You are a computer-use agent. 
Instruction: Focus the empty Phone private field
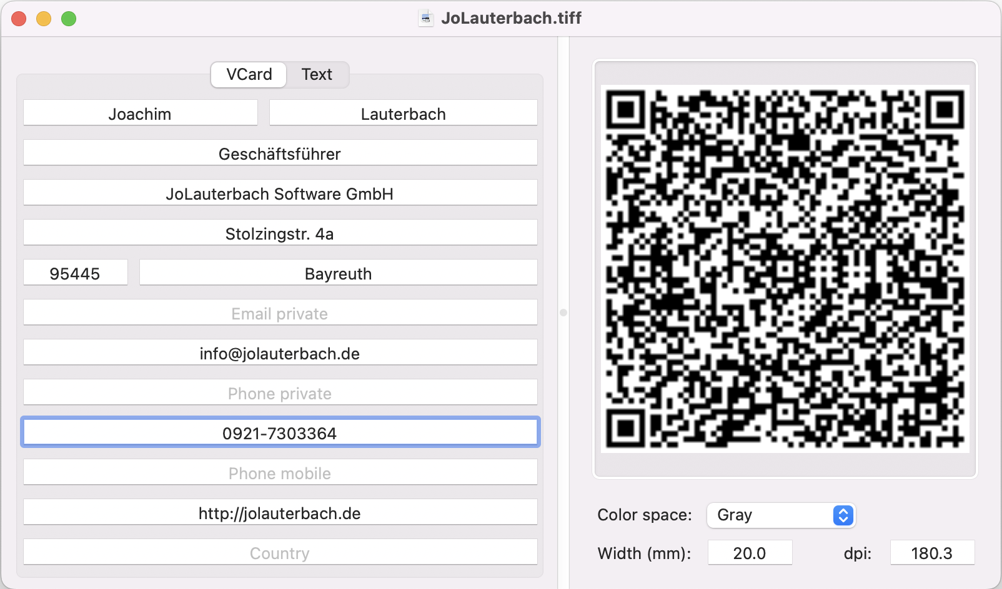click(280, 393)
